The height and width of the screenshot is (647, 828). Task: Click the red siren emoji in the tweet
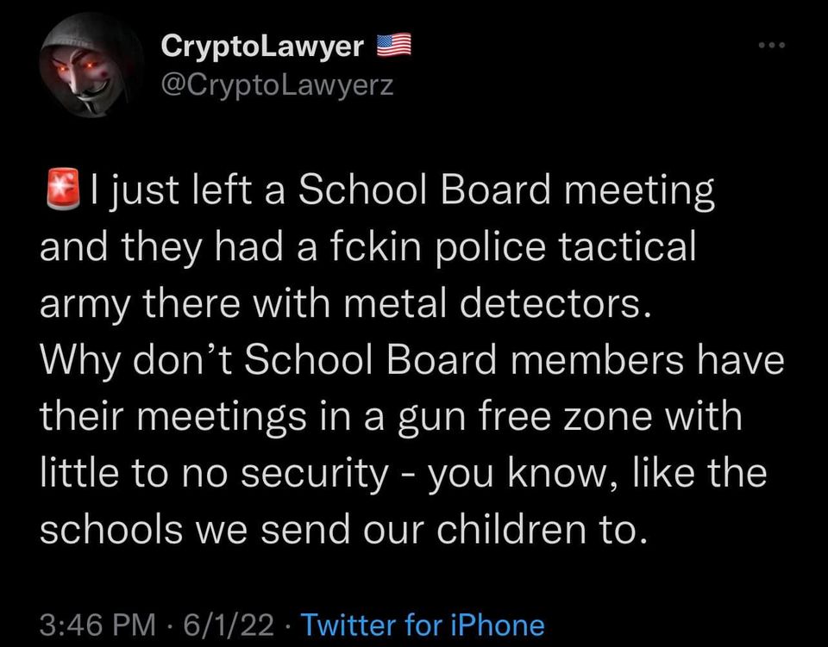click(x=60, y=191)
